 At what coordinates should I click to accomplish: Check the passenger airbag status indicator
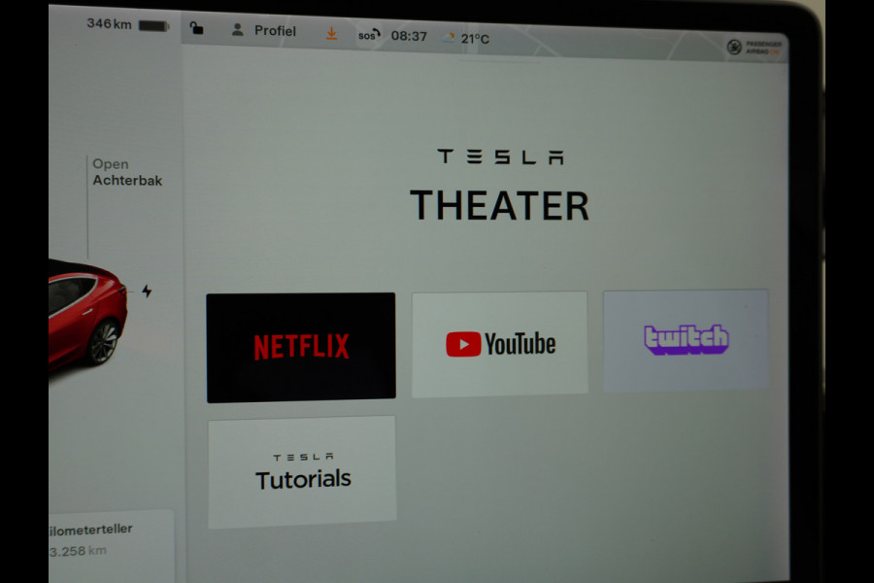[x=754, y=44]
